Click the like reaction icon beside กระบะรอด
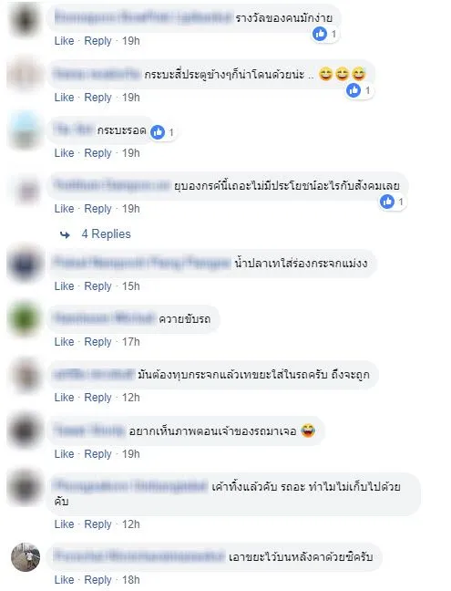The image size is (451, 591). [158, 132]
